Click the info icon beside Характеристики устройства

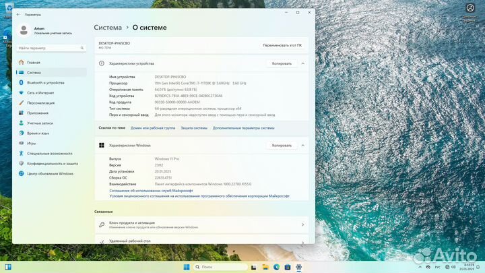[x=102, y=63]
